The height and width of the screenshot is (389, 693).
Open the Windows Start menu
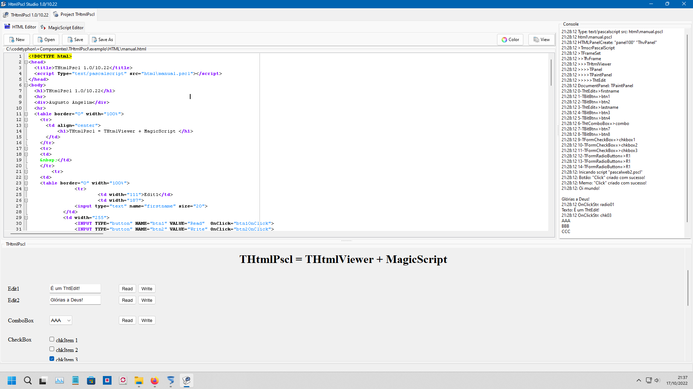[12, 380]
